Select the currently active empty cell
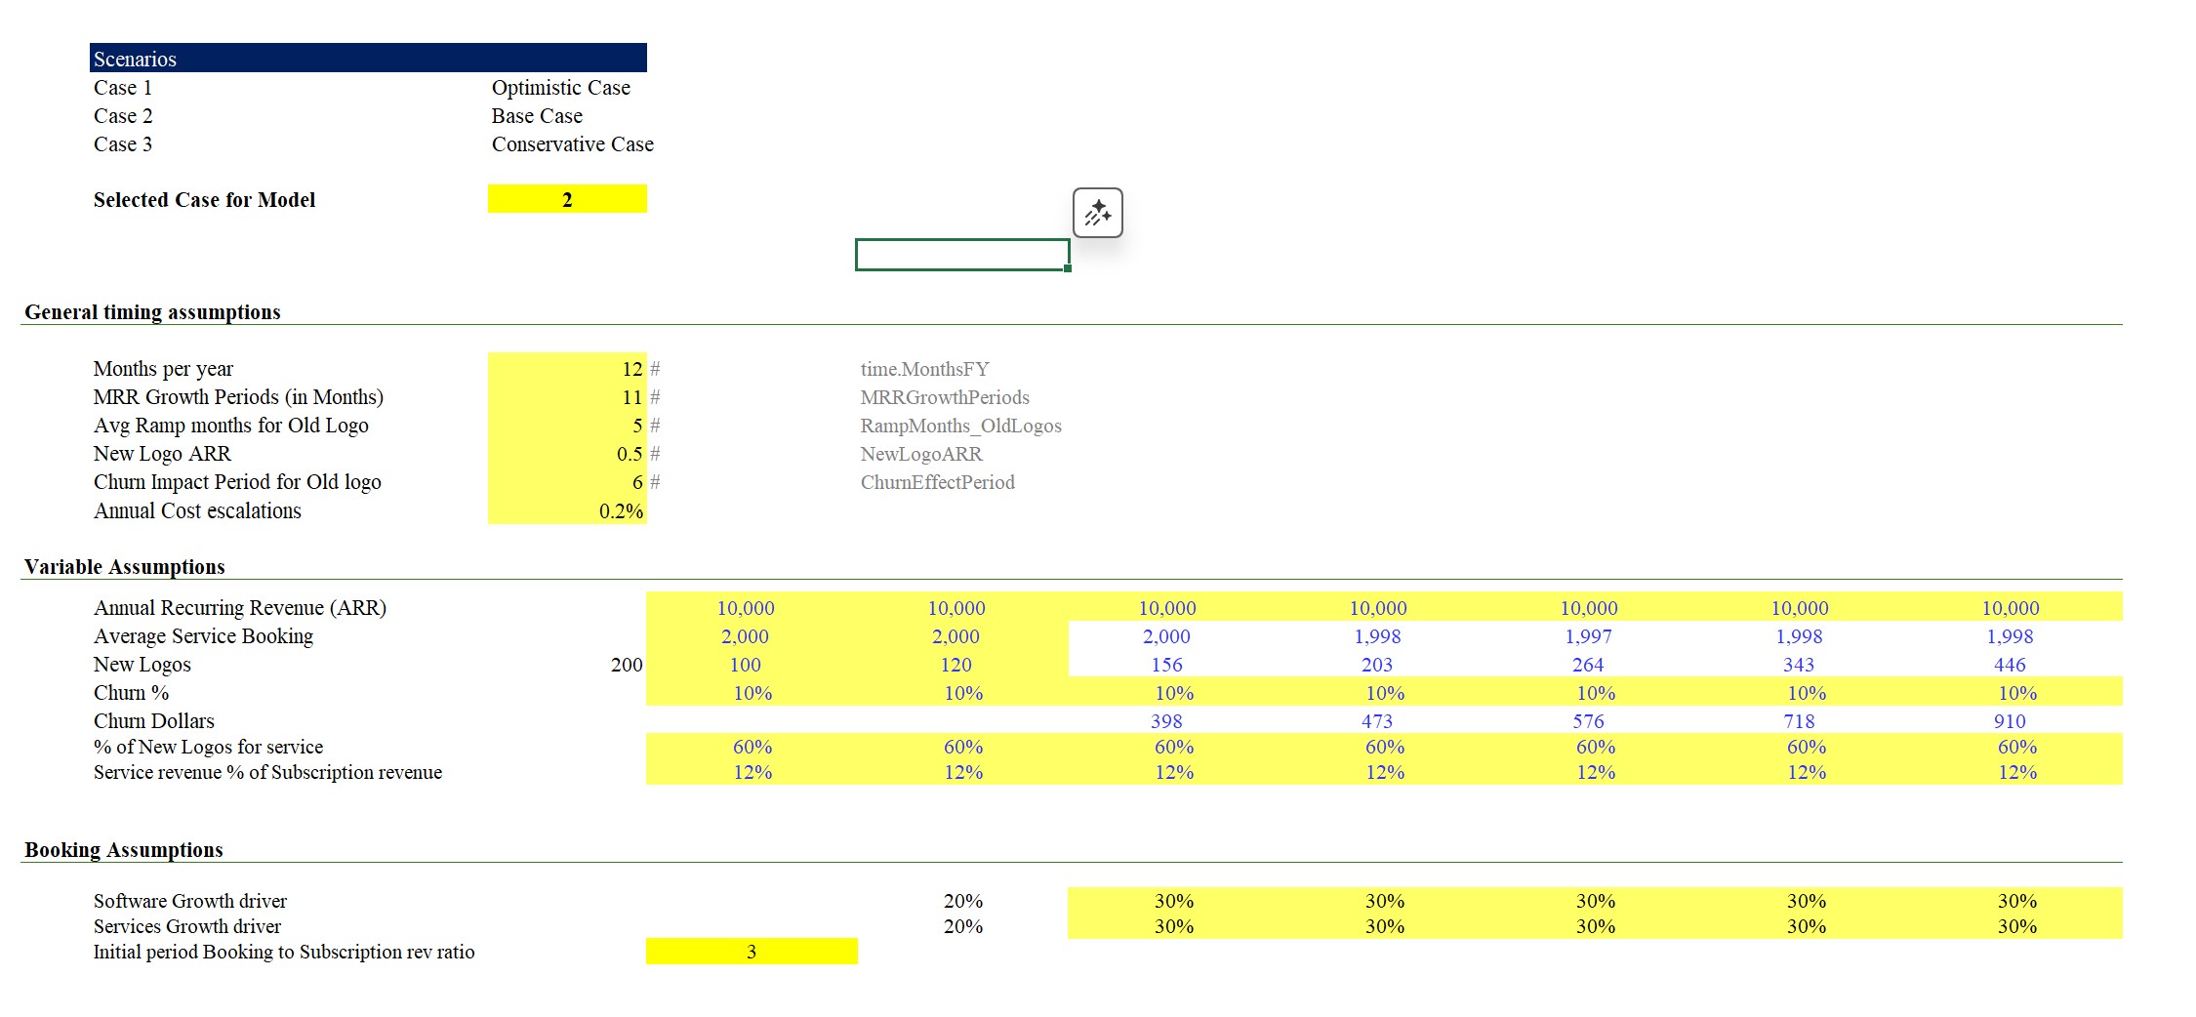 point(961,253)
